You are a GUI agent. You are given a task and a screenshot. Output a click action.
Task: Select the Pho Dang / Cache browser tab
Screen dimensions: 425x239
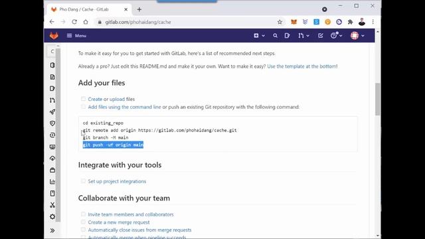coord(88,9)
